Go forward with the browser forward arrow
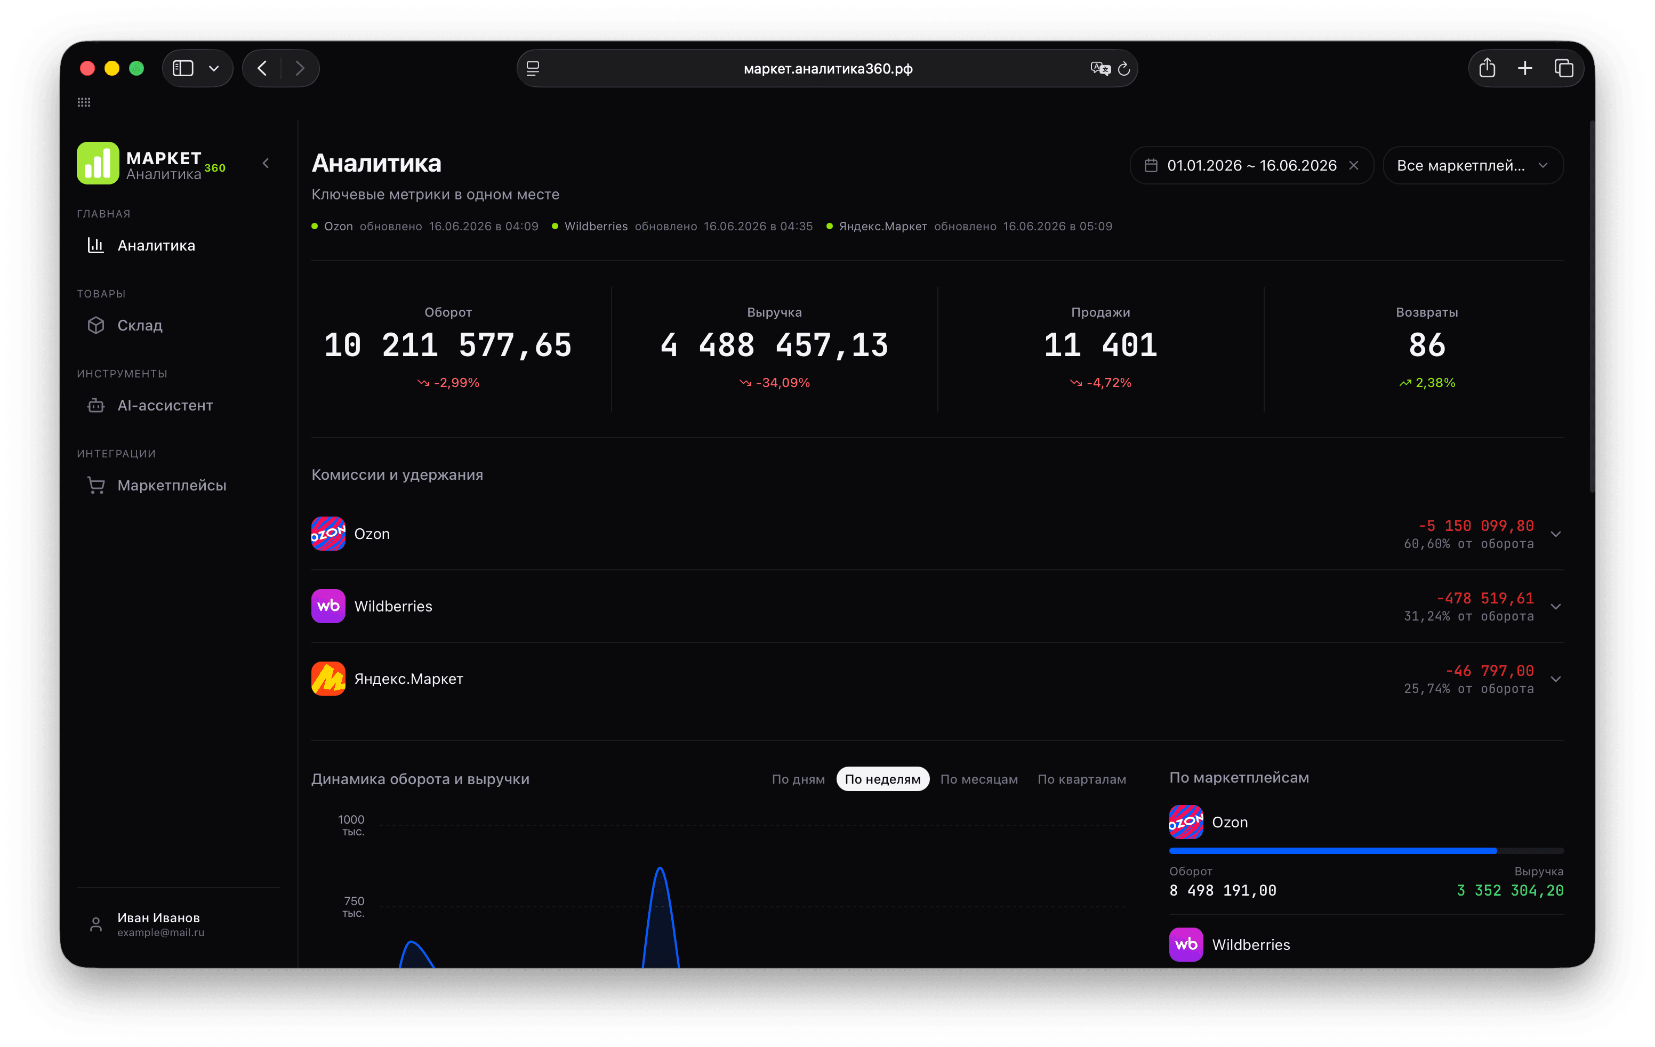 click(300, 68)
